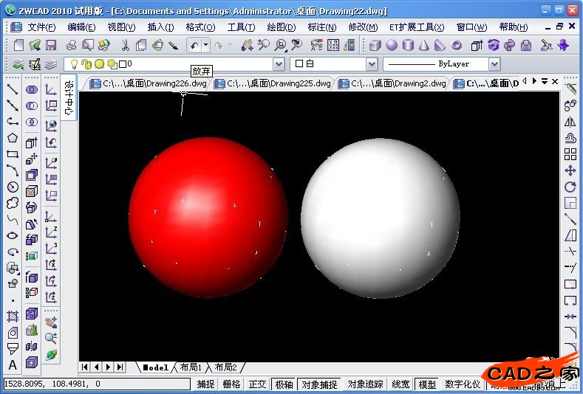Screen dimensions: 583x394
Task: Open the undo history dropdown arrow
Action: [x=205, y=45]
